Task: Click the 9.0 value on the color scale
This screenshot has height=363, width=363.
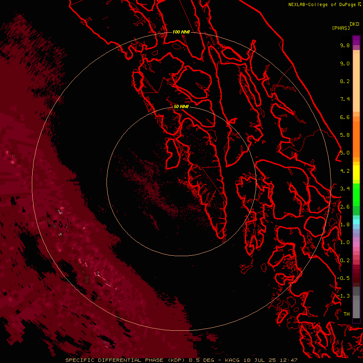Action: point(345,63)
